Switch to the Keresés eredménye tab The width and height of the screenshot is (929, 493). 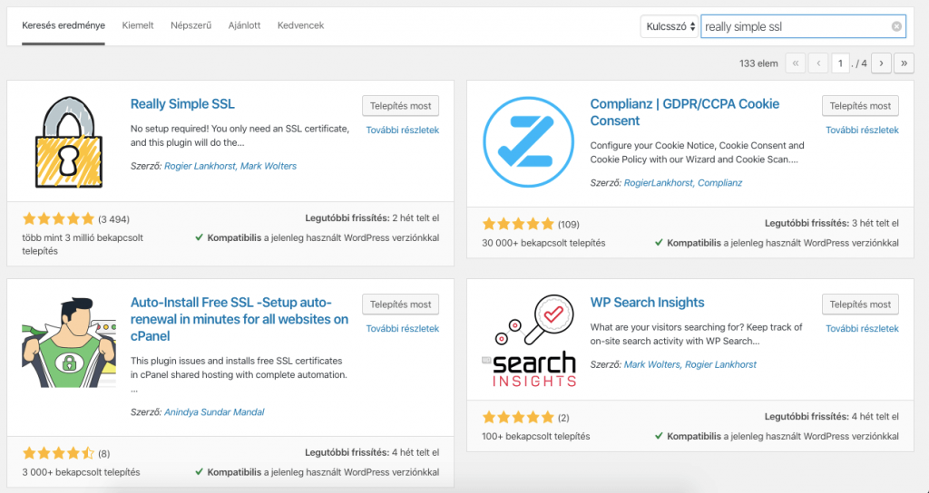coord(64,25)
